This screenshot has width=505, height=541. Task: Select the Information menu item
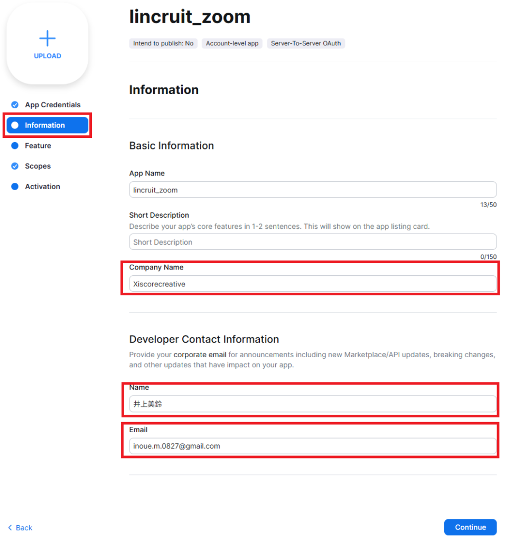pyautogui.click(x=45, y=125)
